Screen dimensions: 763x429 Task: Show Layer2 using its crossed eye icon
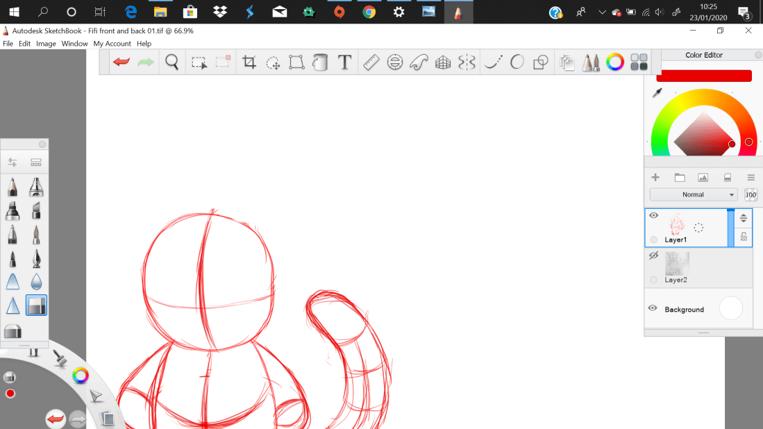coord(653,256)
